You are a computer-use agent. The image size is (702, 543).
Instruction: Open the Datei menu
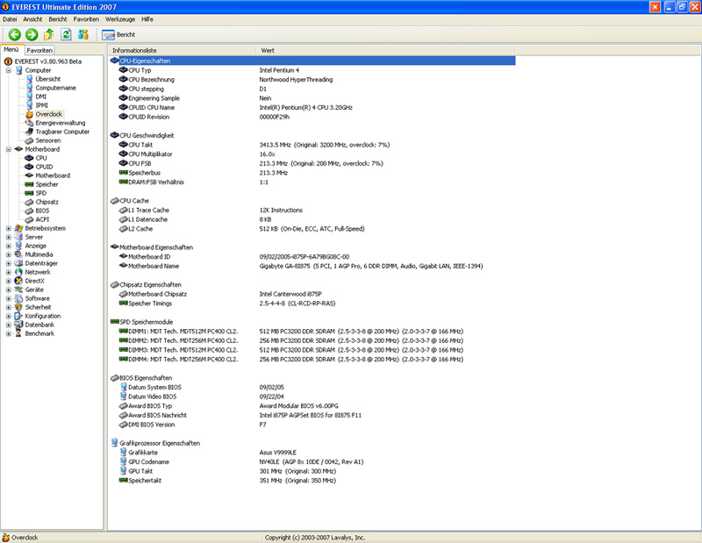[x=10, y=19]
